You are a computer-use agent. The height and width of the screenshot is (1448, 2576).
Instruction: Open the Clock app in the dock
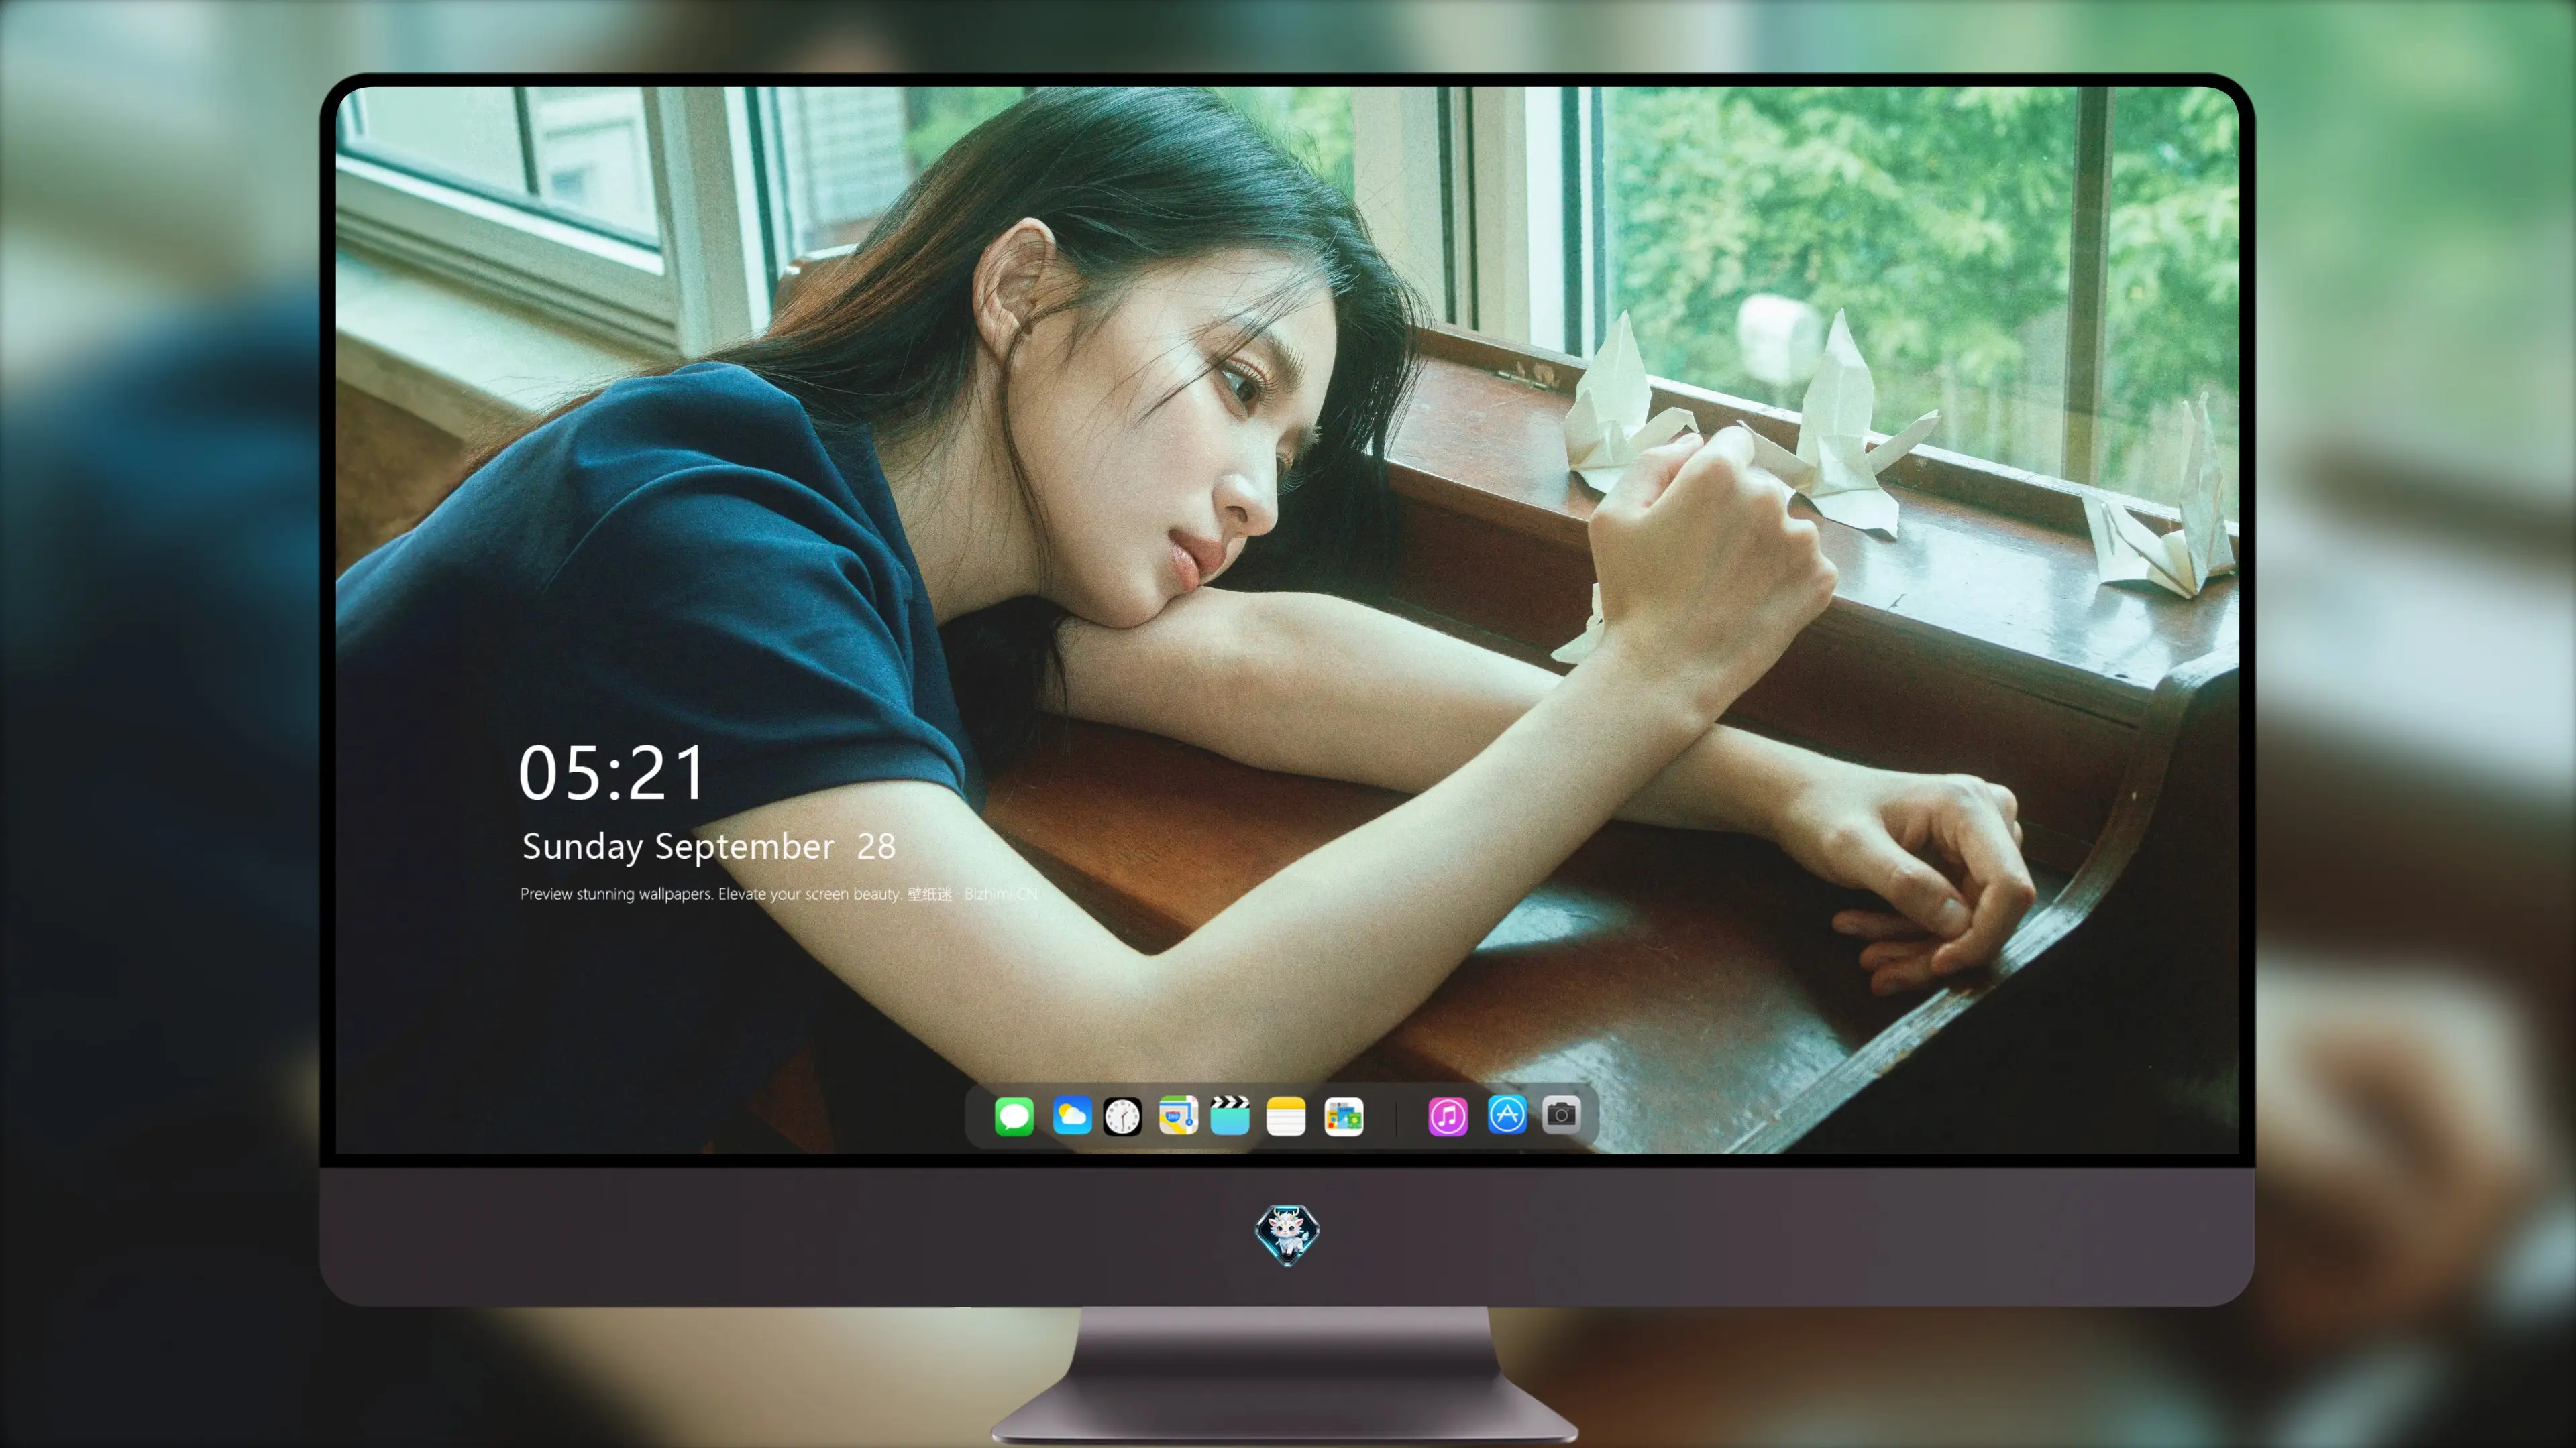(x=1122, y=1116)
